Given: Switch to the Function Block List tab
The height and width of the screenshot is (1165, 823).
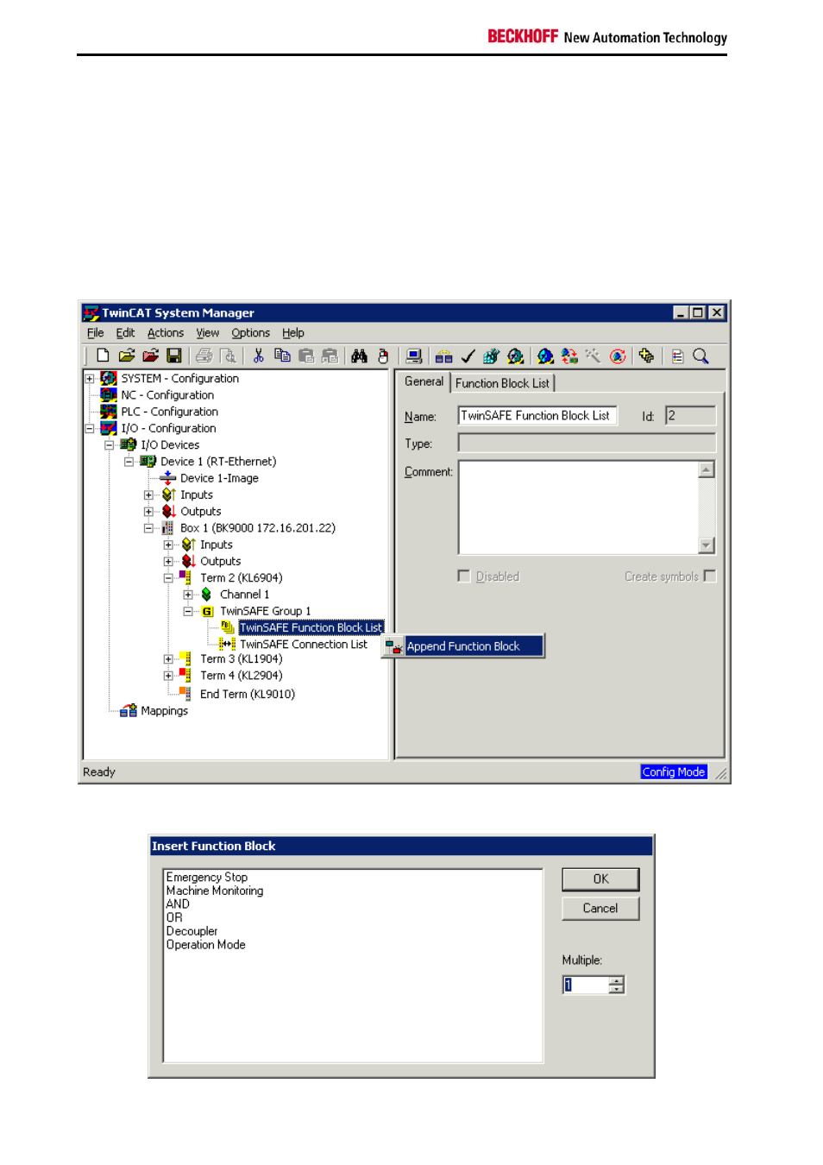Looking at the screenshot, I should pyautogui.click(x=502, y=383).
